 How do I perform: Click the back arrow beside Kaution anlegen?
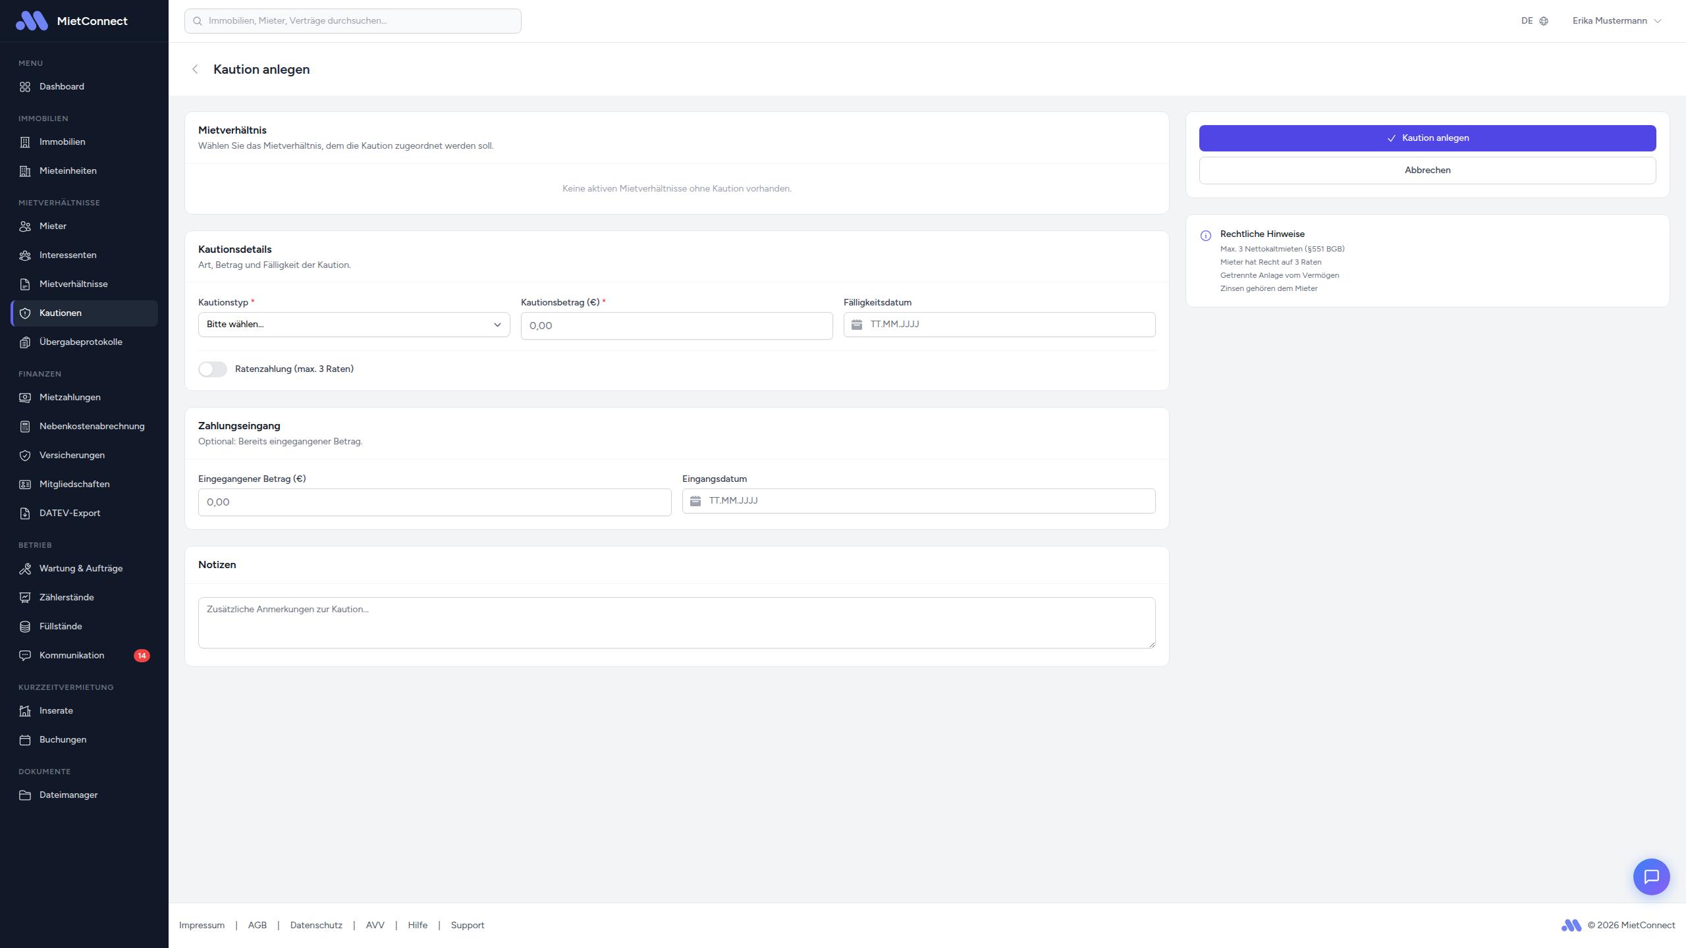click(195, 69)
